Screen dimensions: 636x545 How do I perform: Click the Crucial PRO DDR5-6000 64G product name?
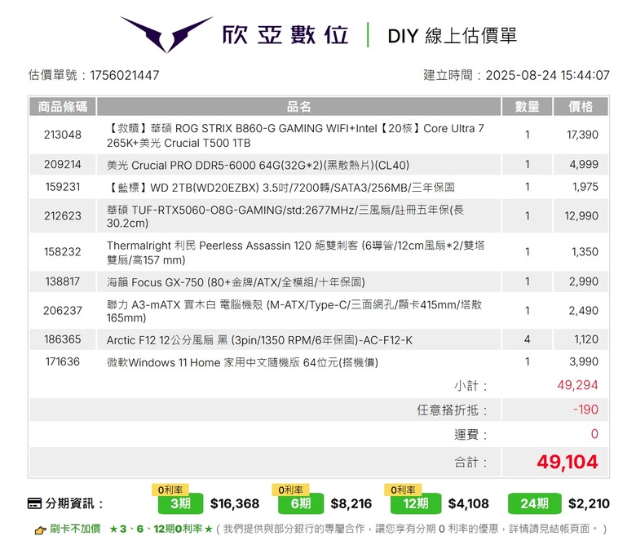coord(258,165)
